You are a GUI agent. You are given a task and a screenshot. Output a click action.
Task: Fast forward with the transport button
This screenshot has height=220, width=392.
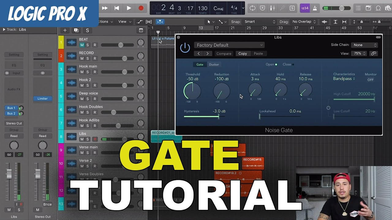(x=105, y=8)
